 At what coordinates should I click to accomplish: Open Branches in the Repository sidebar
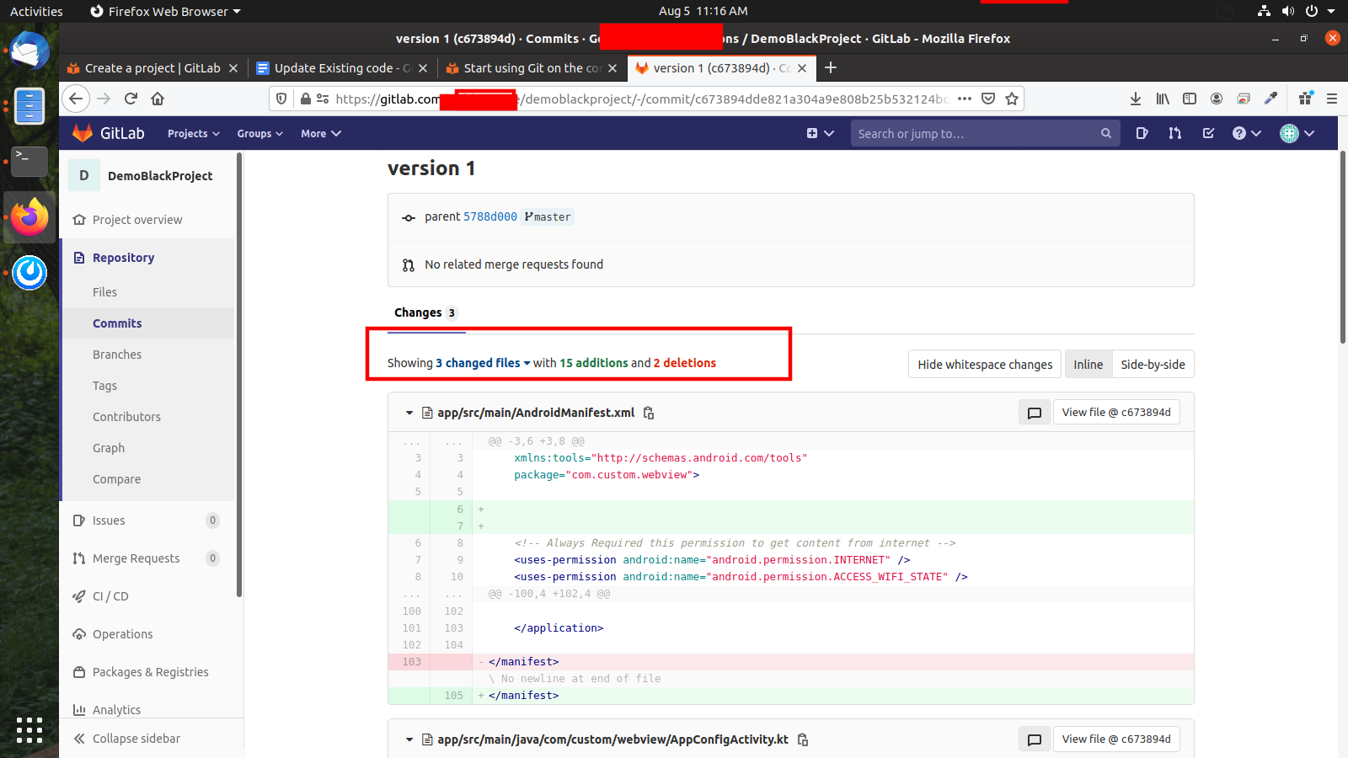click(117, 355)
